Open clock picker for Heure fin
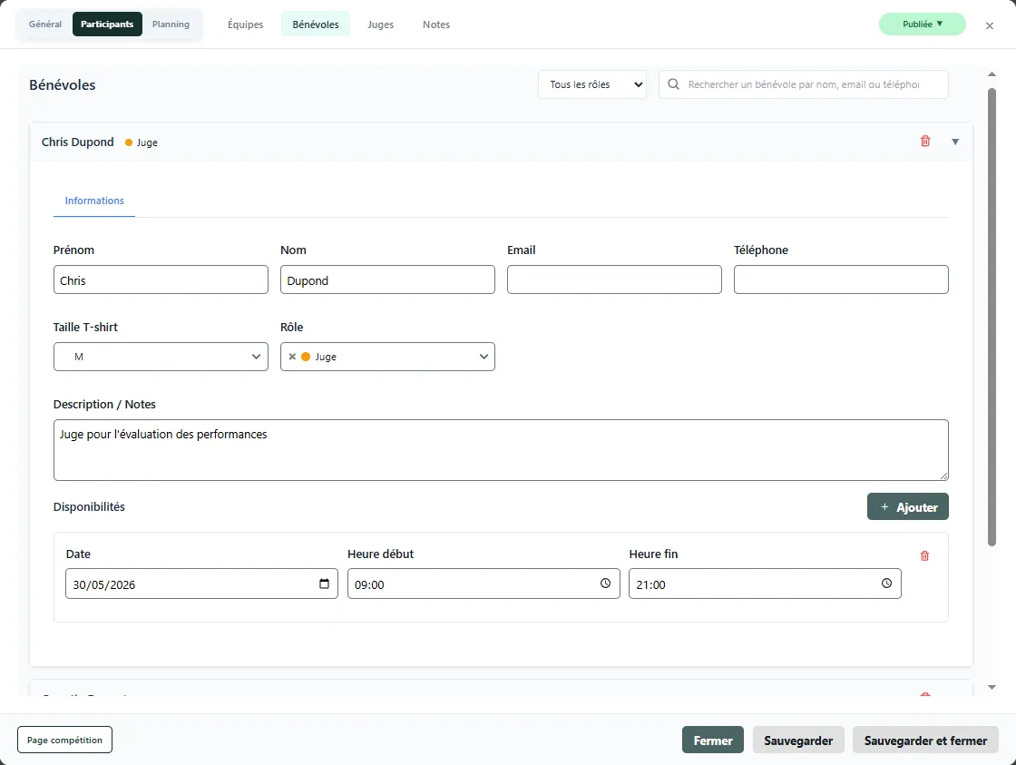 point(886,584)
